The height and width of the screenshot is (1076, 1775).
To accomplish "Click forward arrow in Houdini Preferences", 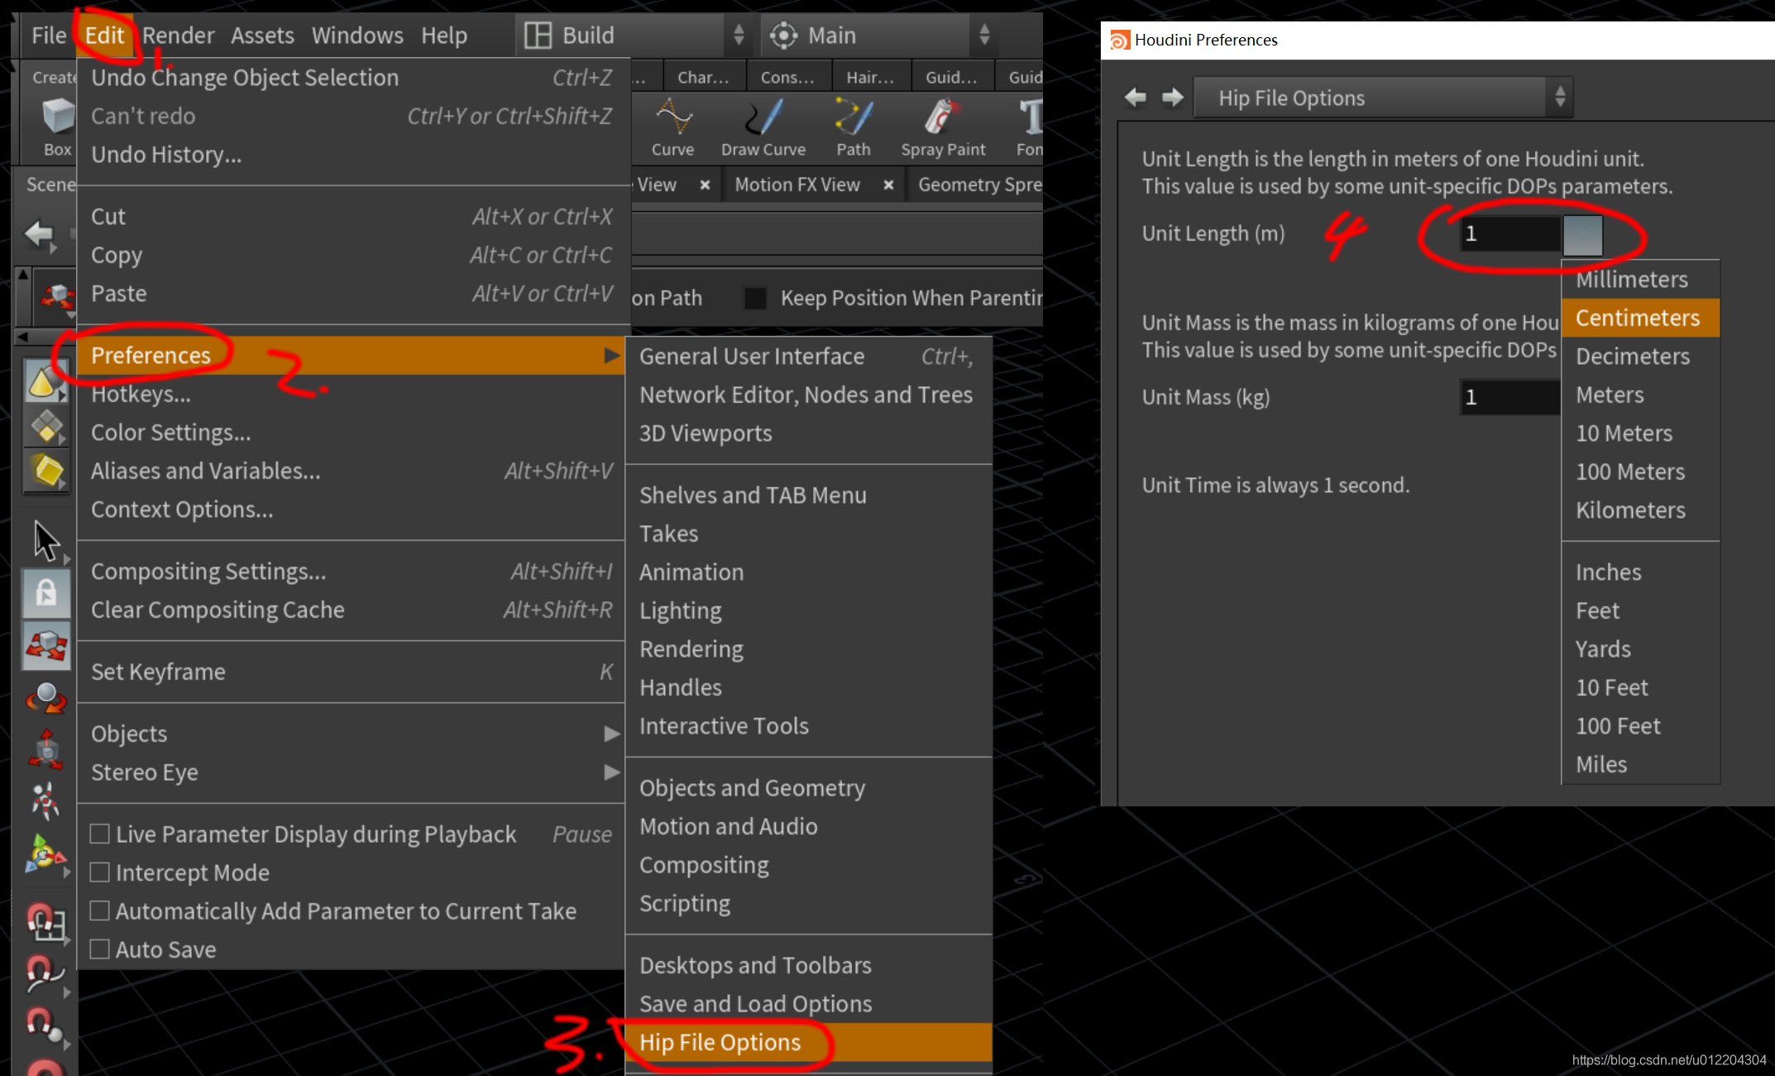I will (x=1172, y=98).
